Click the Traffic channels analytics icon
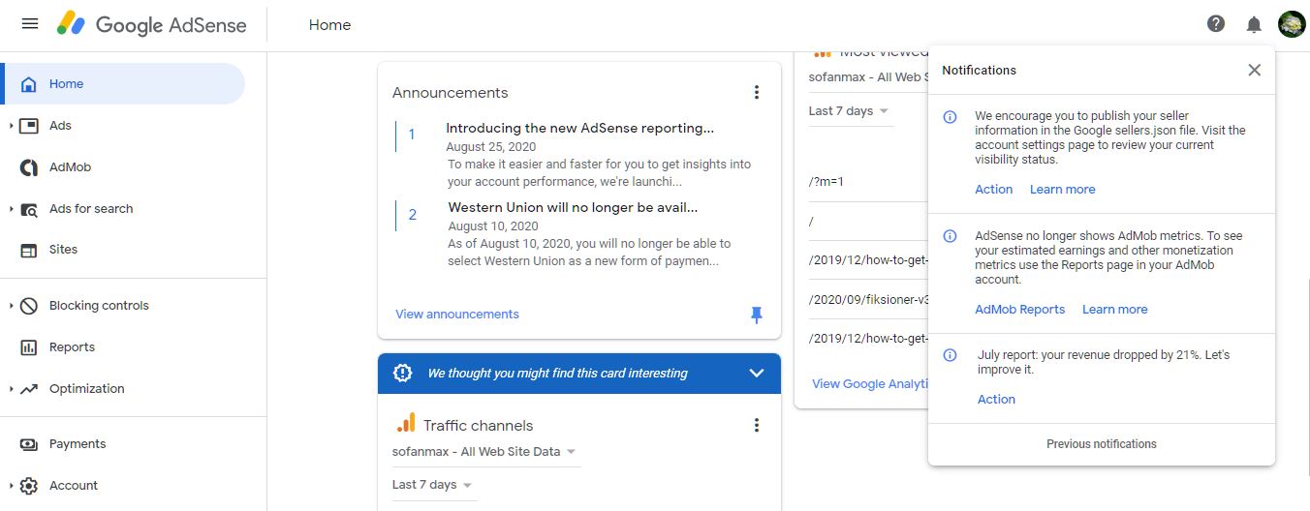This screenshot has height=511, width=1310. (405, 424)
